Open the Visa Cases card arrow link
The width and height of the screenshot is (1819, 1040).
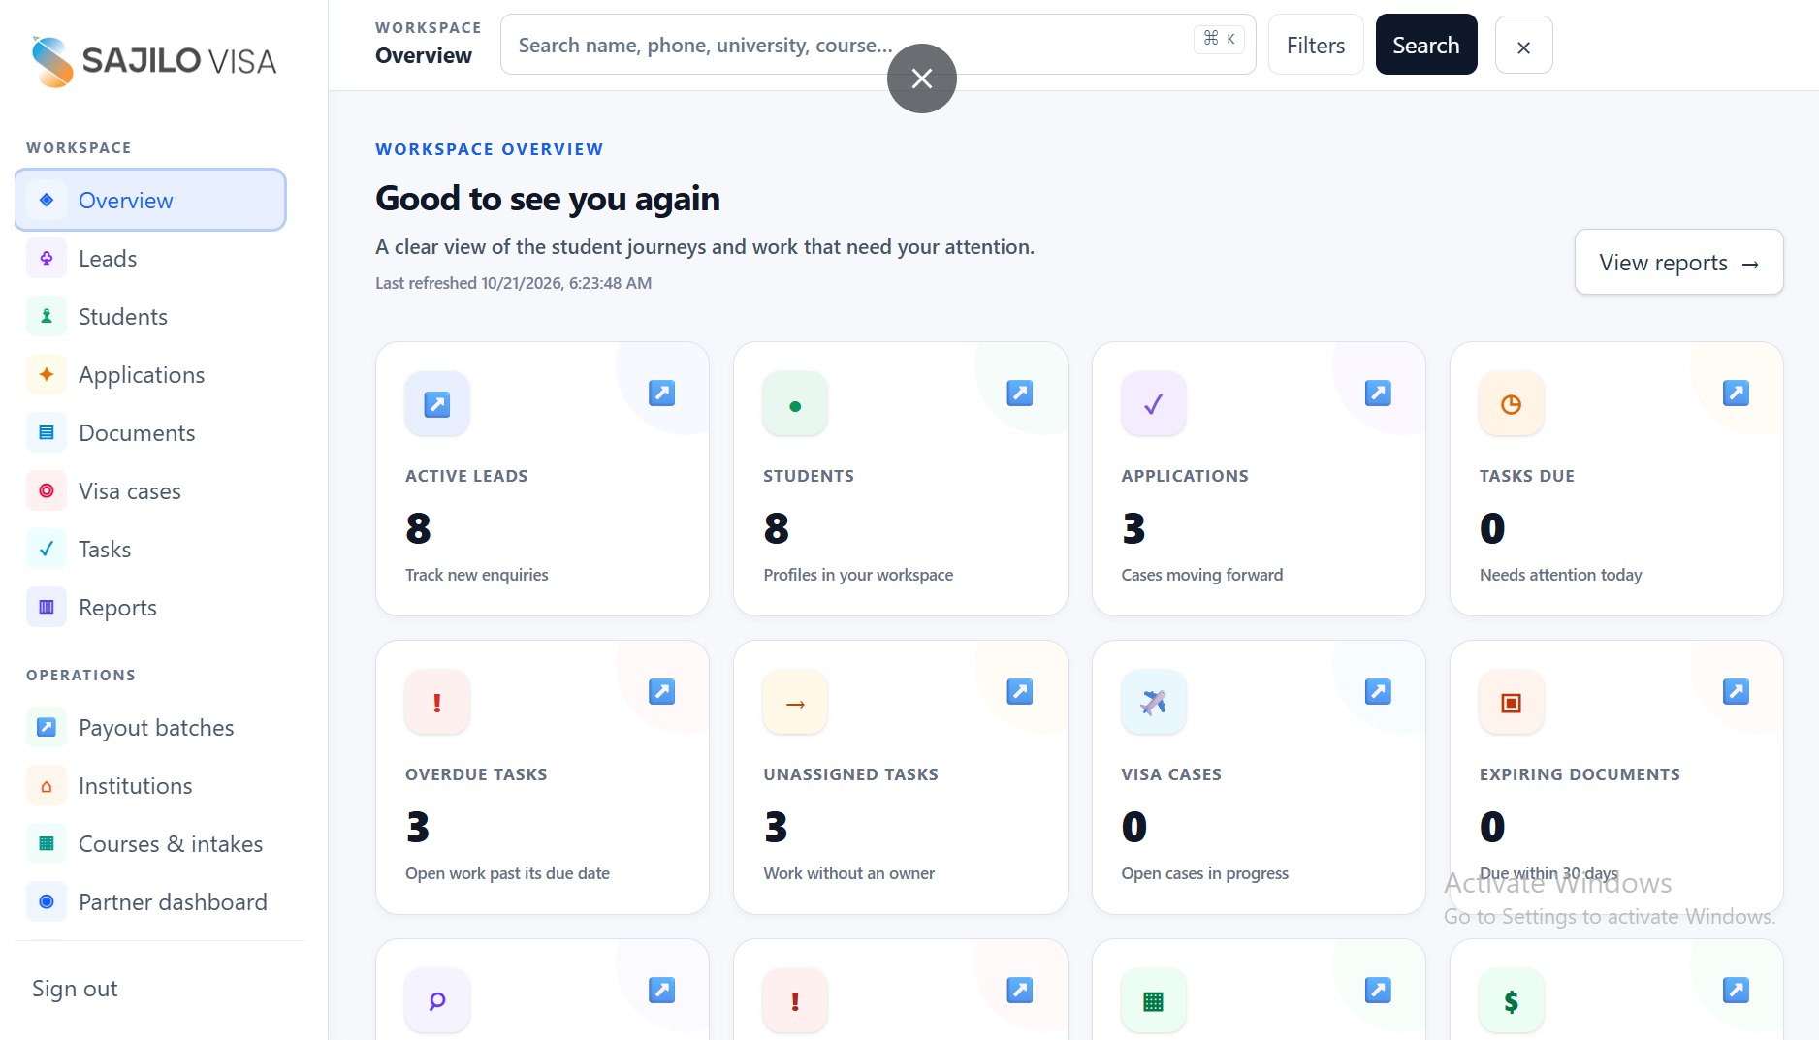pyautogui.click(x=1378, y=691)
